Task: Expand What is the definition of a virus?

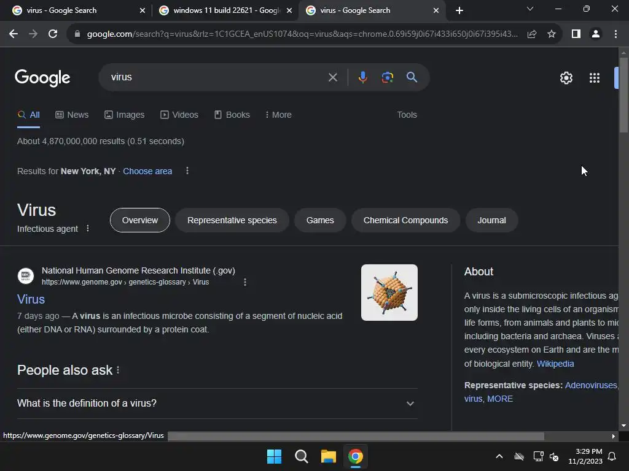Action: point(217,404)
